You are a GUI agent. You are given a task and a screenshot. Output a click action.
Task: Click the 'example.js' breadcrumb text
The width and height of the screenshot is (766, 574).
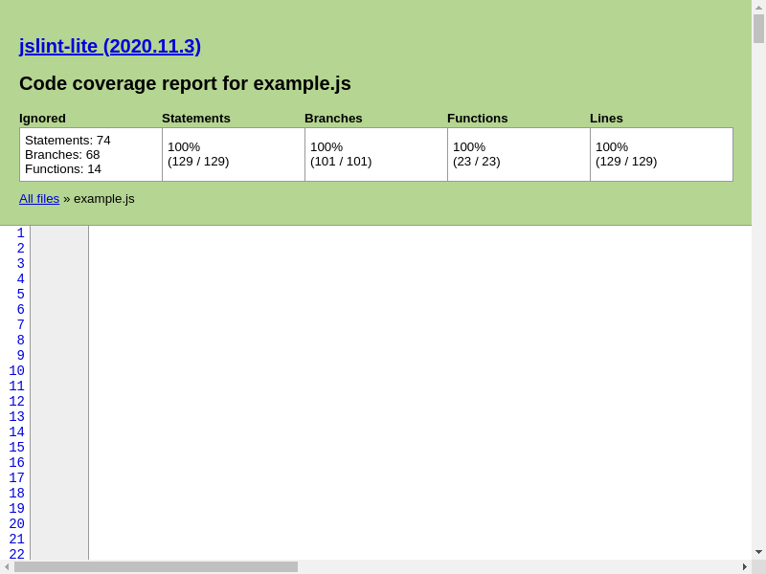104,199
